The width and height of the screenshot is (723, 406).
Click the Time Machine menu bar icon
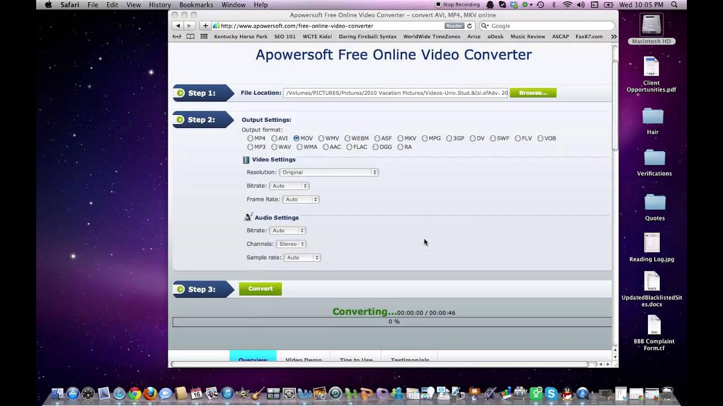pyautogui.click(x=541, y=5)
